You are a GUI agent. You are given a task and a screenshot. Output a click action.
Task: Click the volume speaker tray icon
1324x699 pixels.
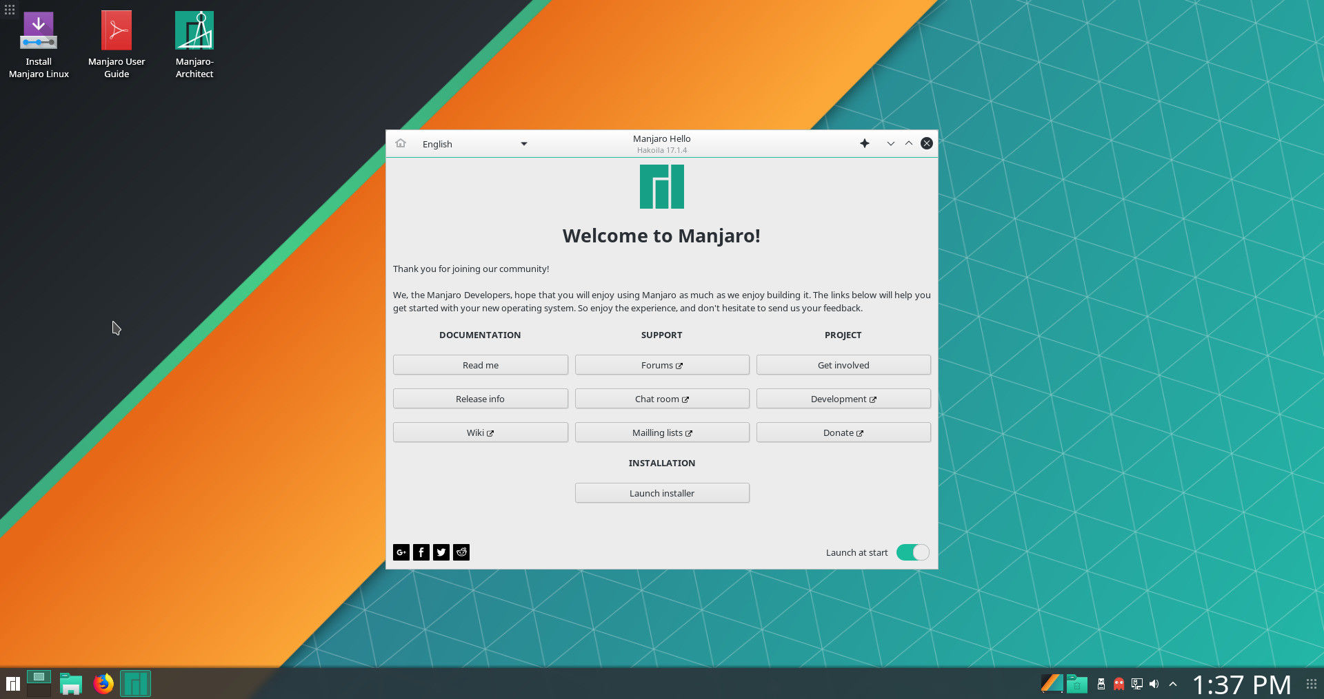click(1154, 684)
